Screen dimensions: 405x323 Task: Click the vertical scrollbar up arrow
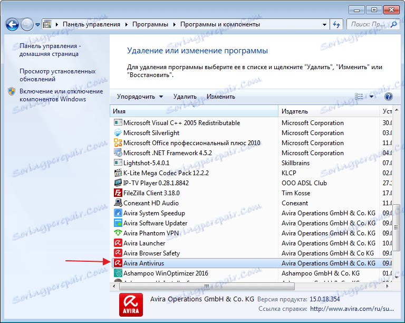click(397, 110)
